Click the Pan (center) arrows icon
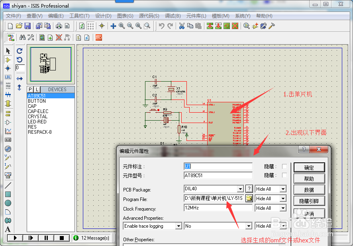Screen dimensions: 353x246 tap(113, 26)
